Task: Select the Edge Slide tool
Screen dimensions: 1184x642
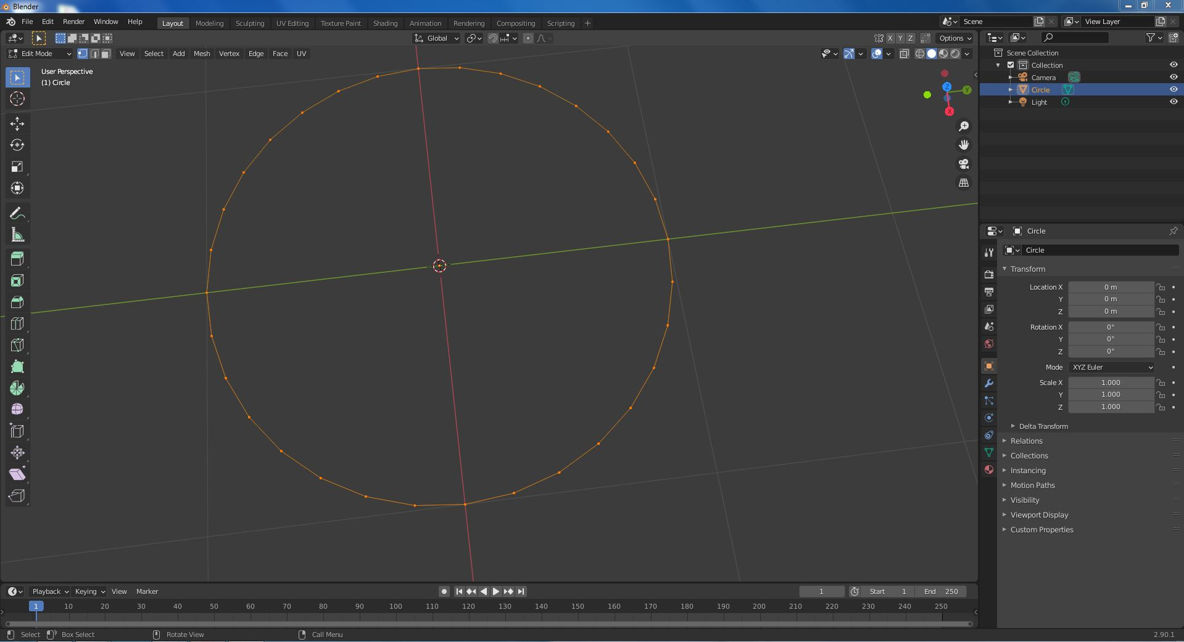Action: (17, 431)
